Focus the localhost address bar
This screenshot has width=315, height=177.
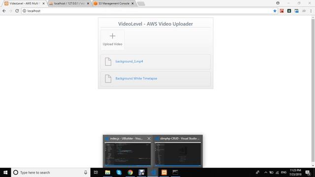click(150, 11)
